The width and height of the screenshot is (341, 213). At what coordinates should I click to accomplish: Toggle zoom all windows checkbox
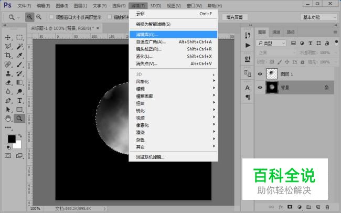coord(110,17)
